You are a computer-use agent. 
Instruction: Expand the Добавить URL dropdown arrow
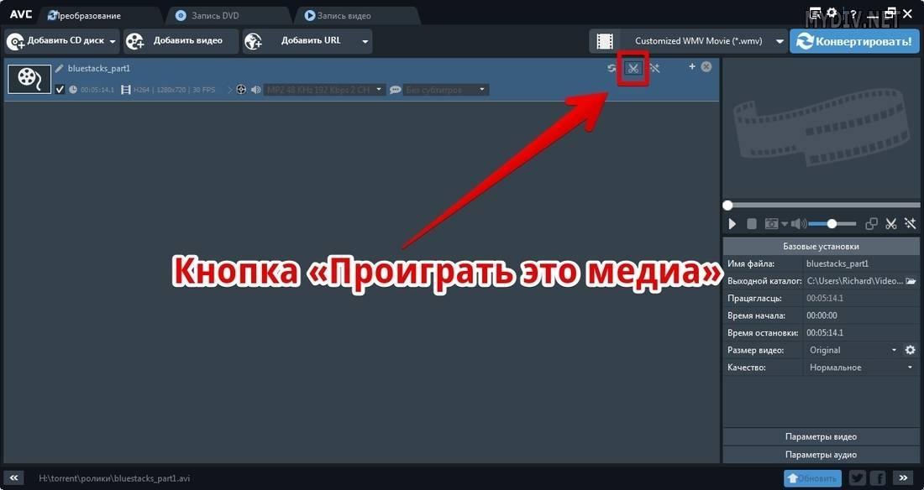tap(365, 42)
